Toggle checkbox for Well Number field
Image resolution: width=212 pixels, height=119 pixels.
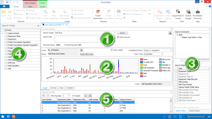pos(176,82)
